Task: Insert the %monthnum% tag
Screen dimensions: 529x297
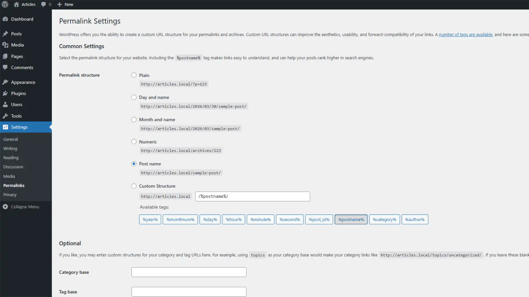Action: [180, 219]
